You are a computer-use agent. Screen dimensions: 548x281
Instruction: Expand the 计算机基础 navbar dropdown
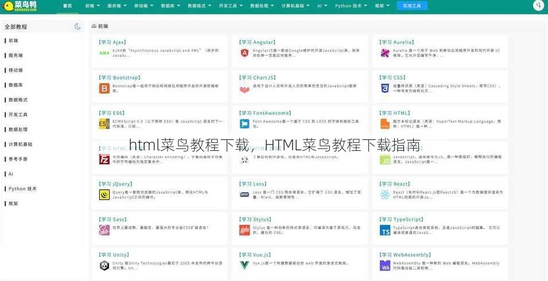pyautogui.click(x=296, y=6)
